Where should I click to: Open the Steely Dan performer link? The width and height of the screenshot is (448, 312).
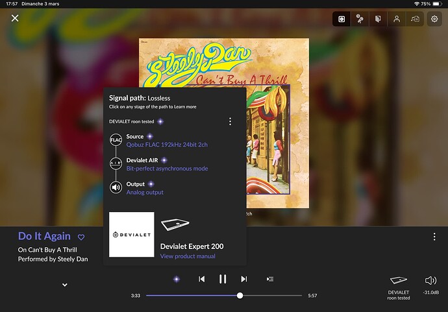73,259
